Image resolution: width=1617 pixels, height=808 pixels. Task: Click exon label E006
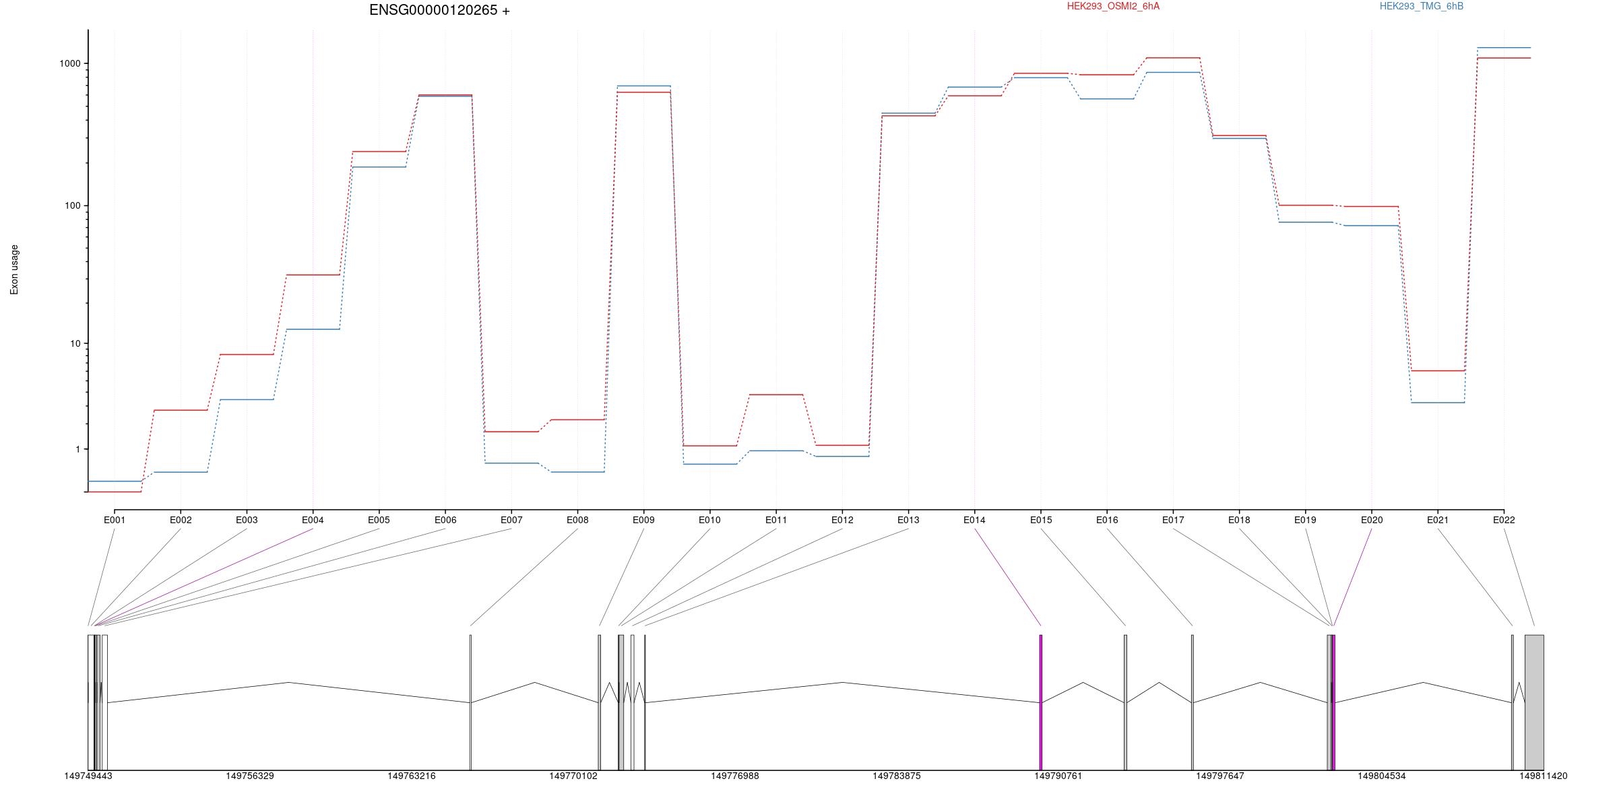445,520
